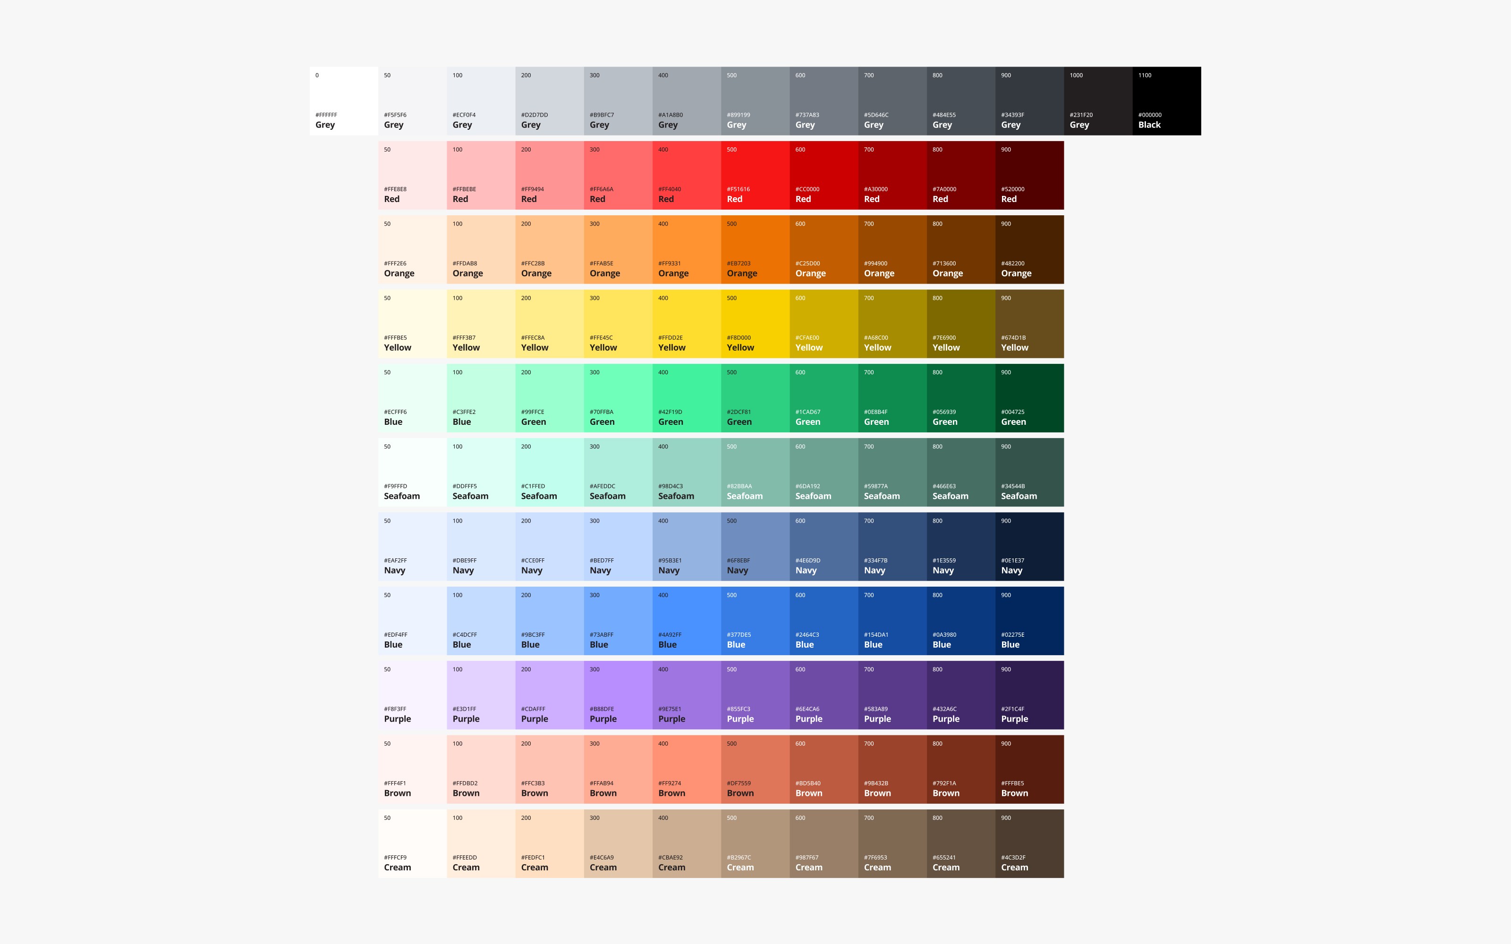The width and height of the screenshot is (1511, 944).
Task: Select the Green 900 #004725 swatch
Action: click(1029, 398)
